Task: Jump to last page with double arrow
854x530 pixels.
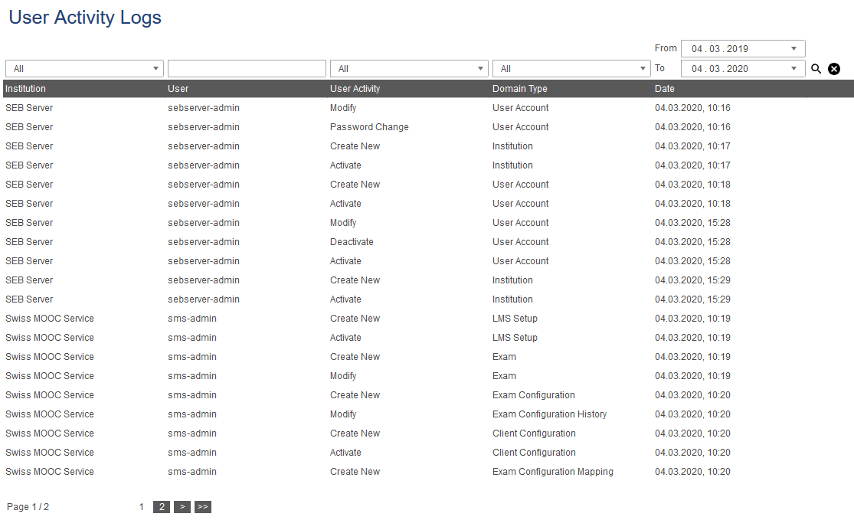Action: point(202,507)
